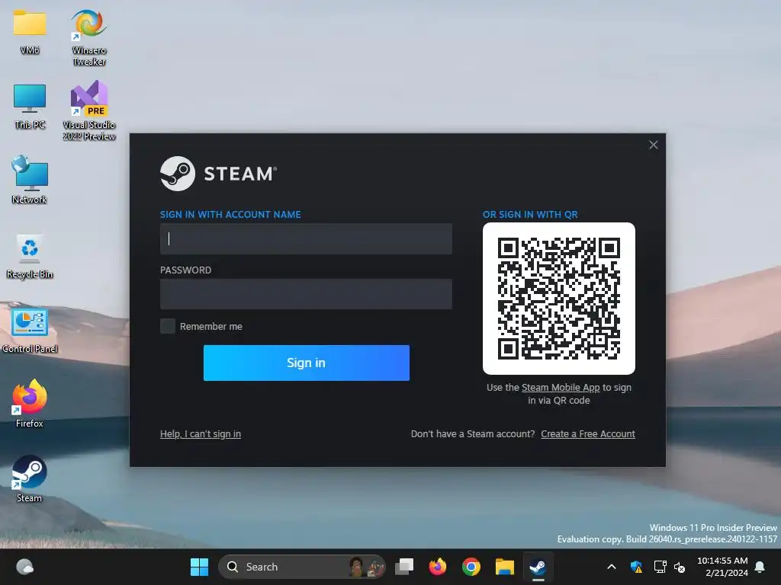Click the 'PASSWORD' label text
The image size is (781, 585).
[x=186, y=270]
